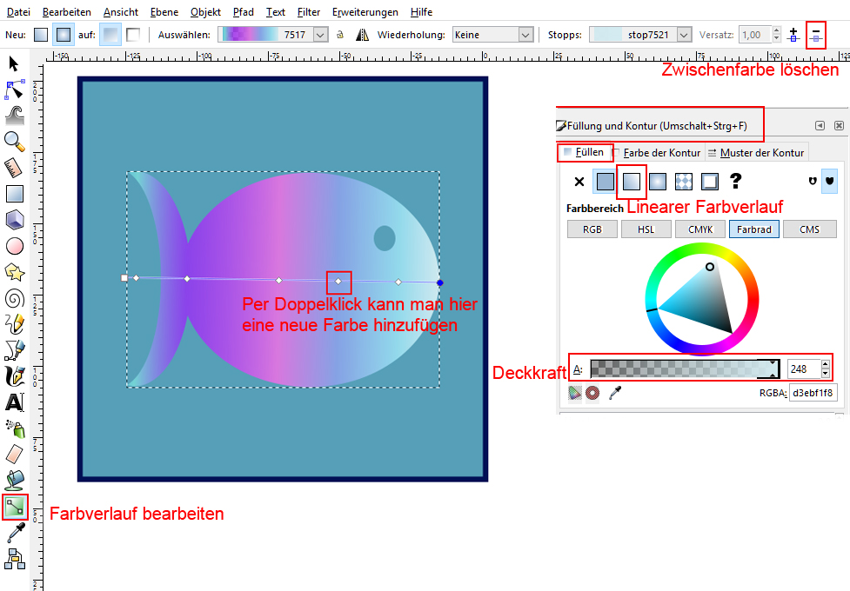The height and width of the screenshot is (591, 850).
Task: Select the node editing tool
Action: [x=15, y=89]
